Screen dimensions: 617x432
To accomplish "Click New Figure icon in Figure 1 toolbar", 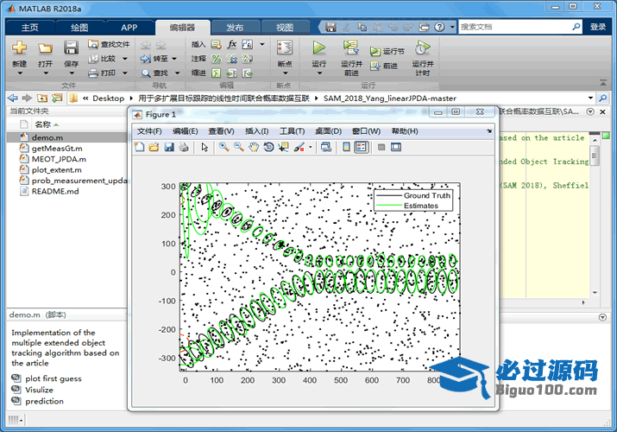I will [139, 147].
